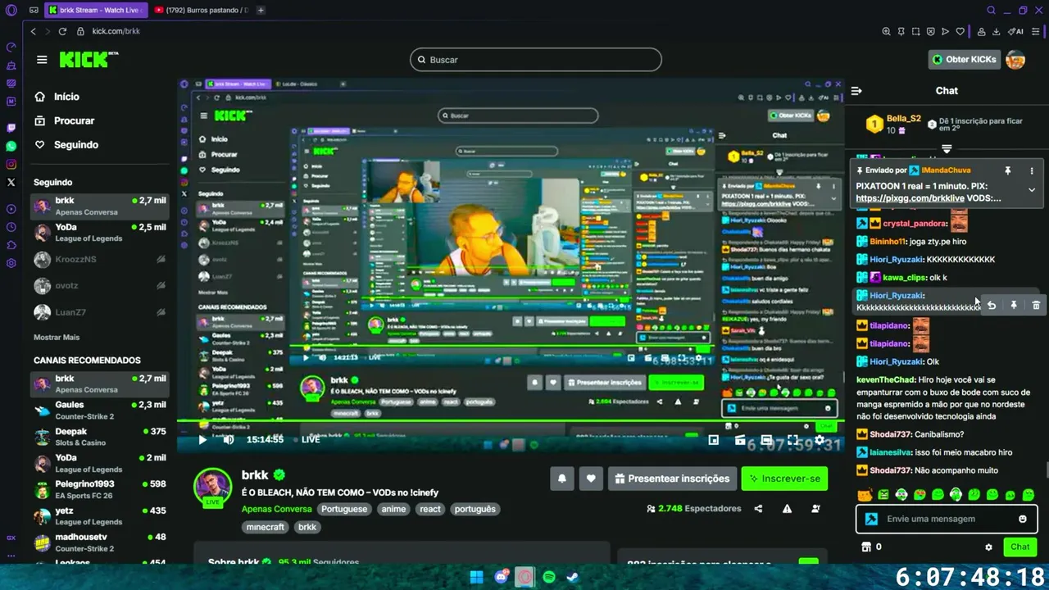Delete the hovered Hiori_Ryuzaki message

point(1036,305)
